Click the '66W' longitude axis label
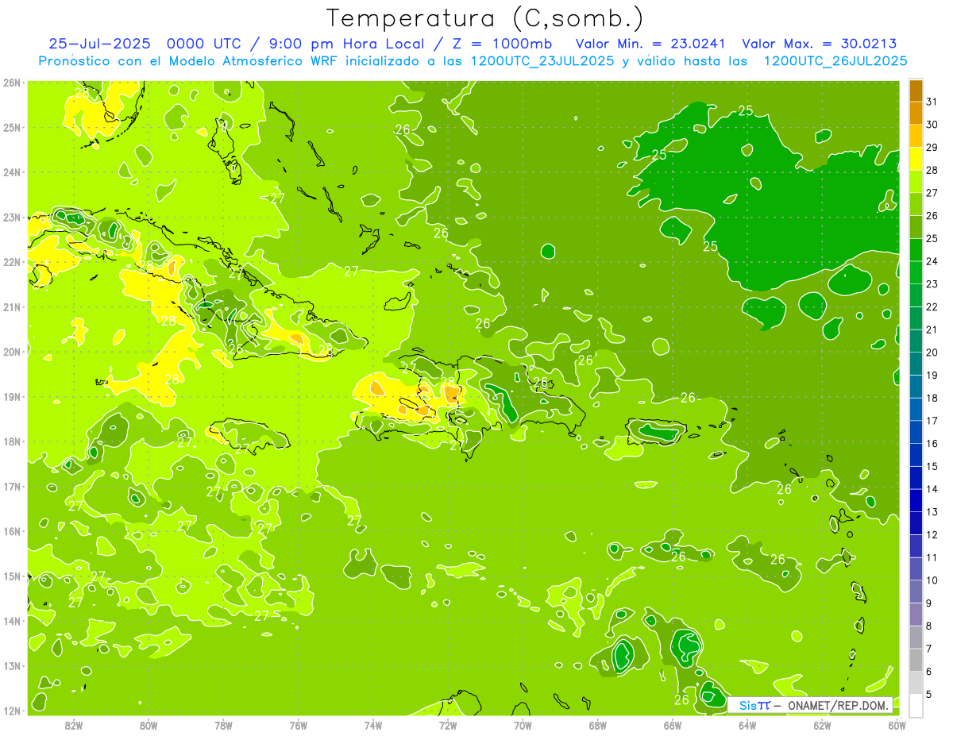Image resolution: width=953 pixels, height=736 pixels. click(x=673, y=725)
